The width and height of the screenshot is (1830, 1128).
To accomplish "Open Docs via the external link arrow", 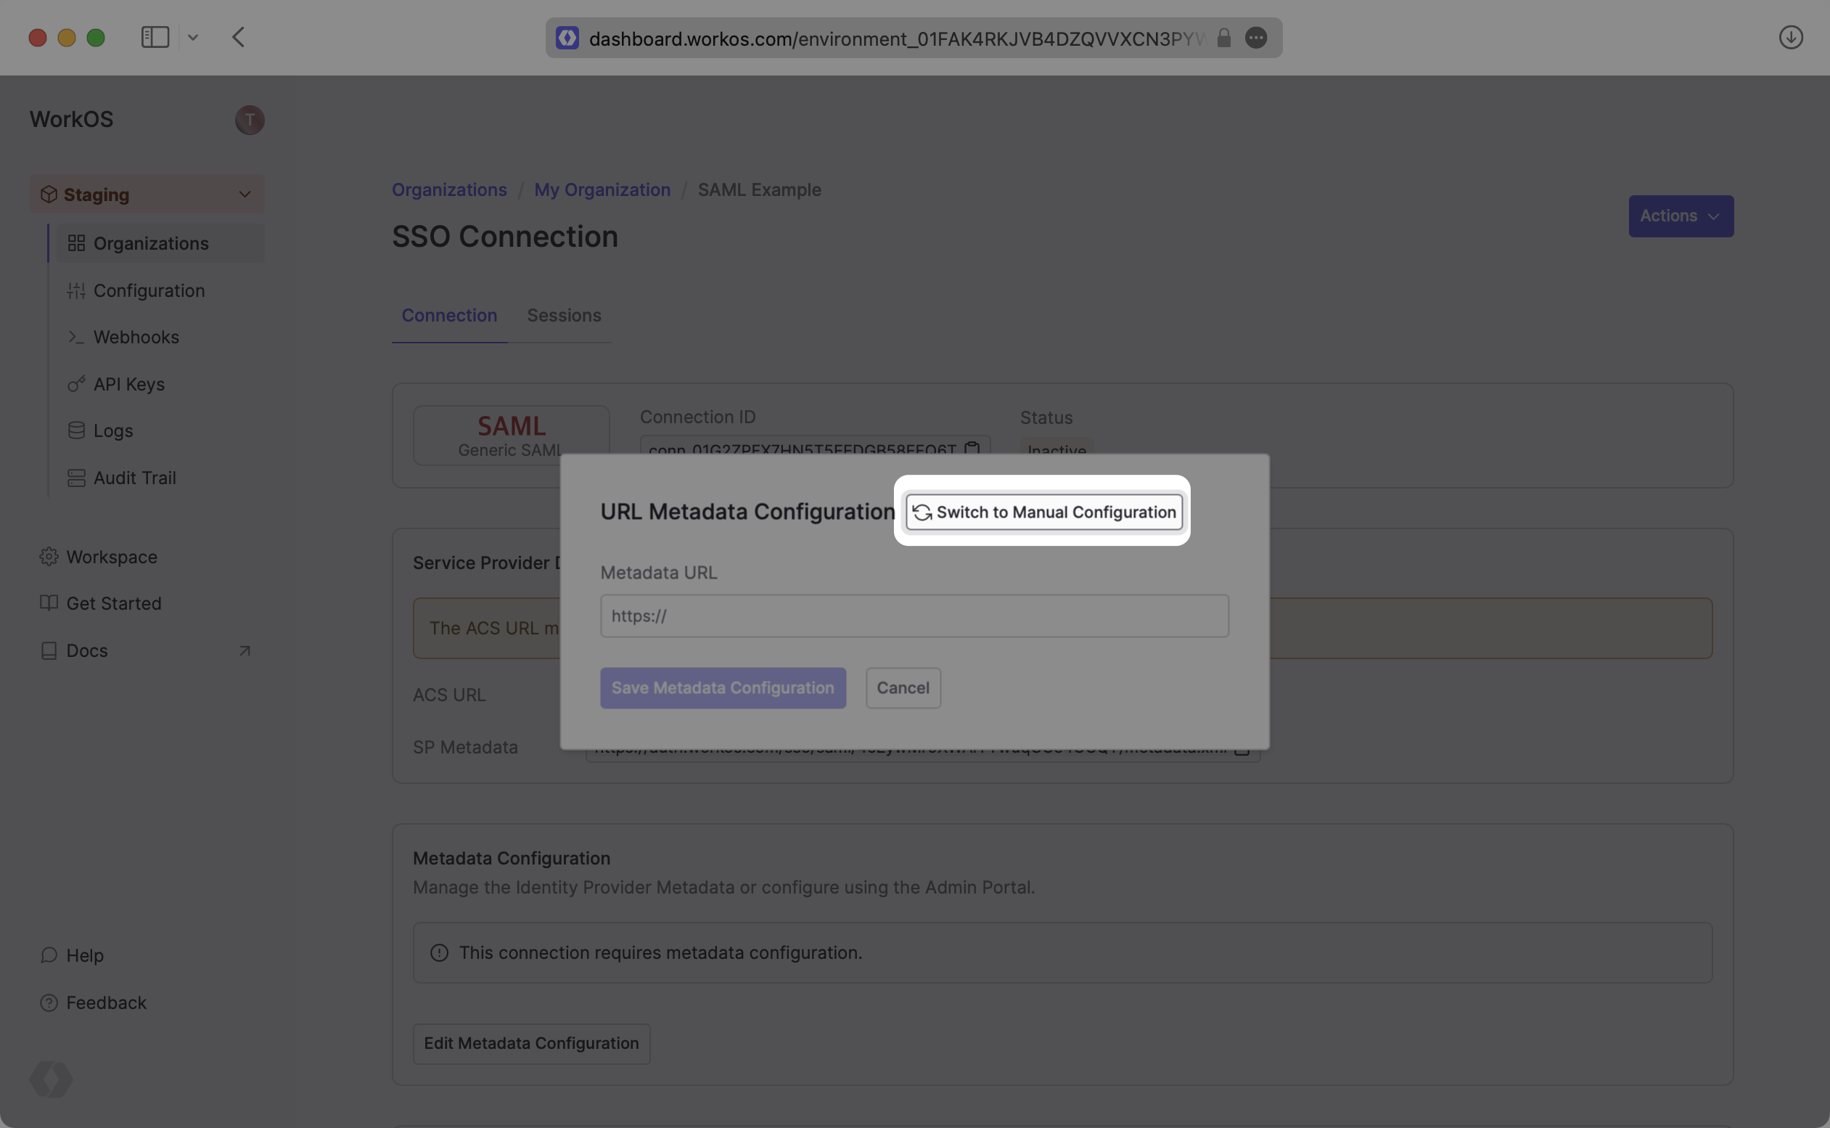I will 245,650.
